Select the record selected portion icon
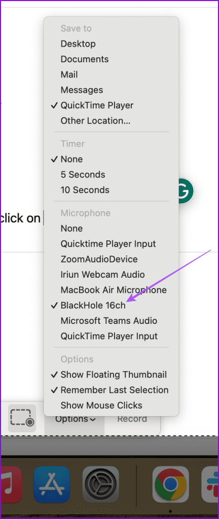The width and height of the screenshot is (219, 519). tap(22, 418)
